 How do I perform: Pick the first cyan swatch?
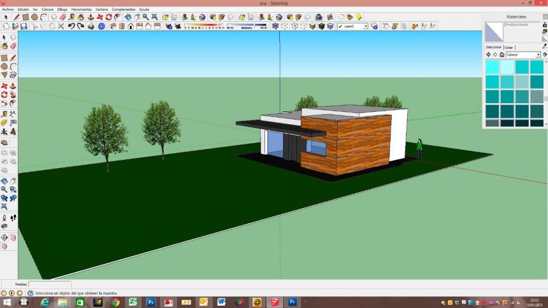pyautogui.click(x=492, y=67)
